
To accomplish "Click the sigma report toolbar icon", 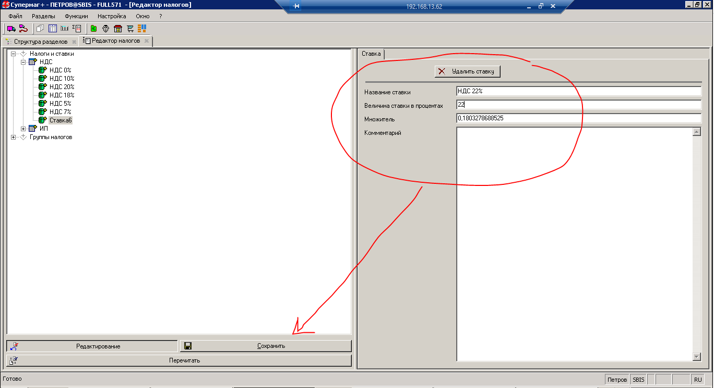I will coord(76,29).
